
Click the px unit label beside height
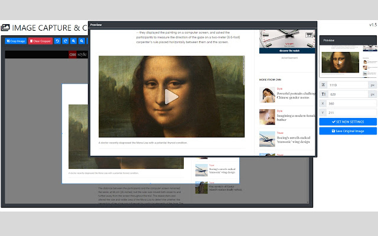point(373,94)
